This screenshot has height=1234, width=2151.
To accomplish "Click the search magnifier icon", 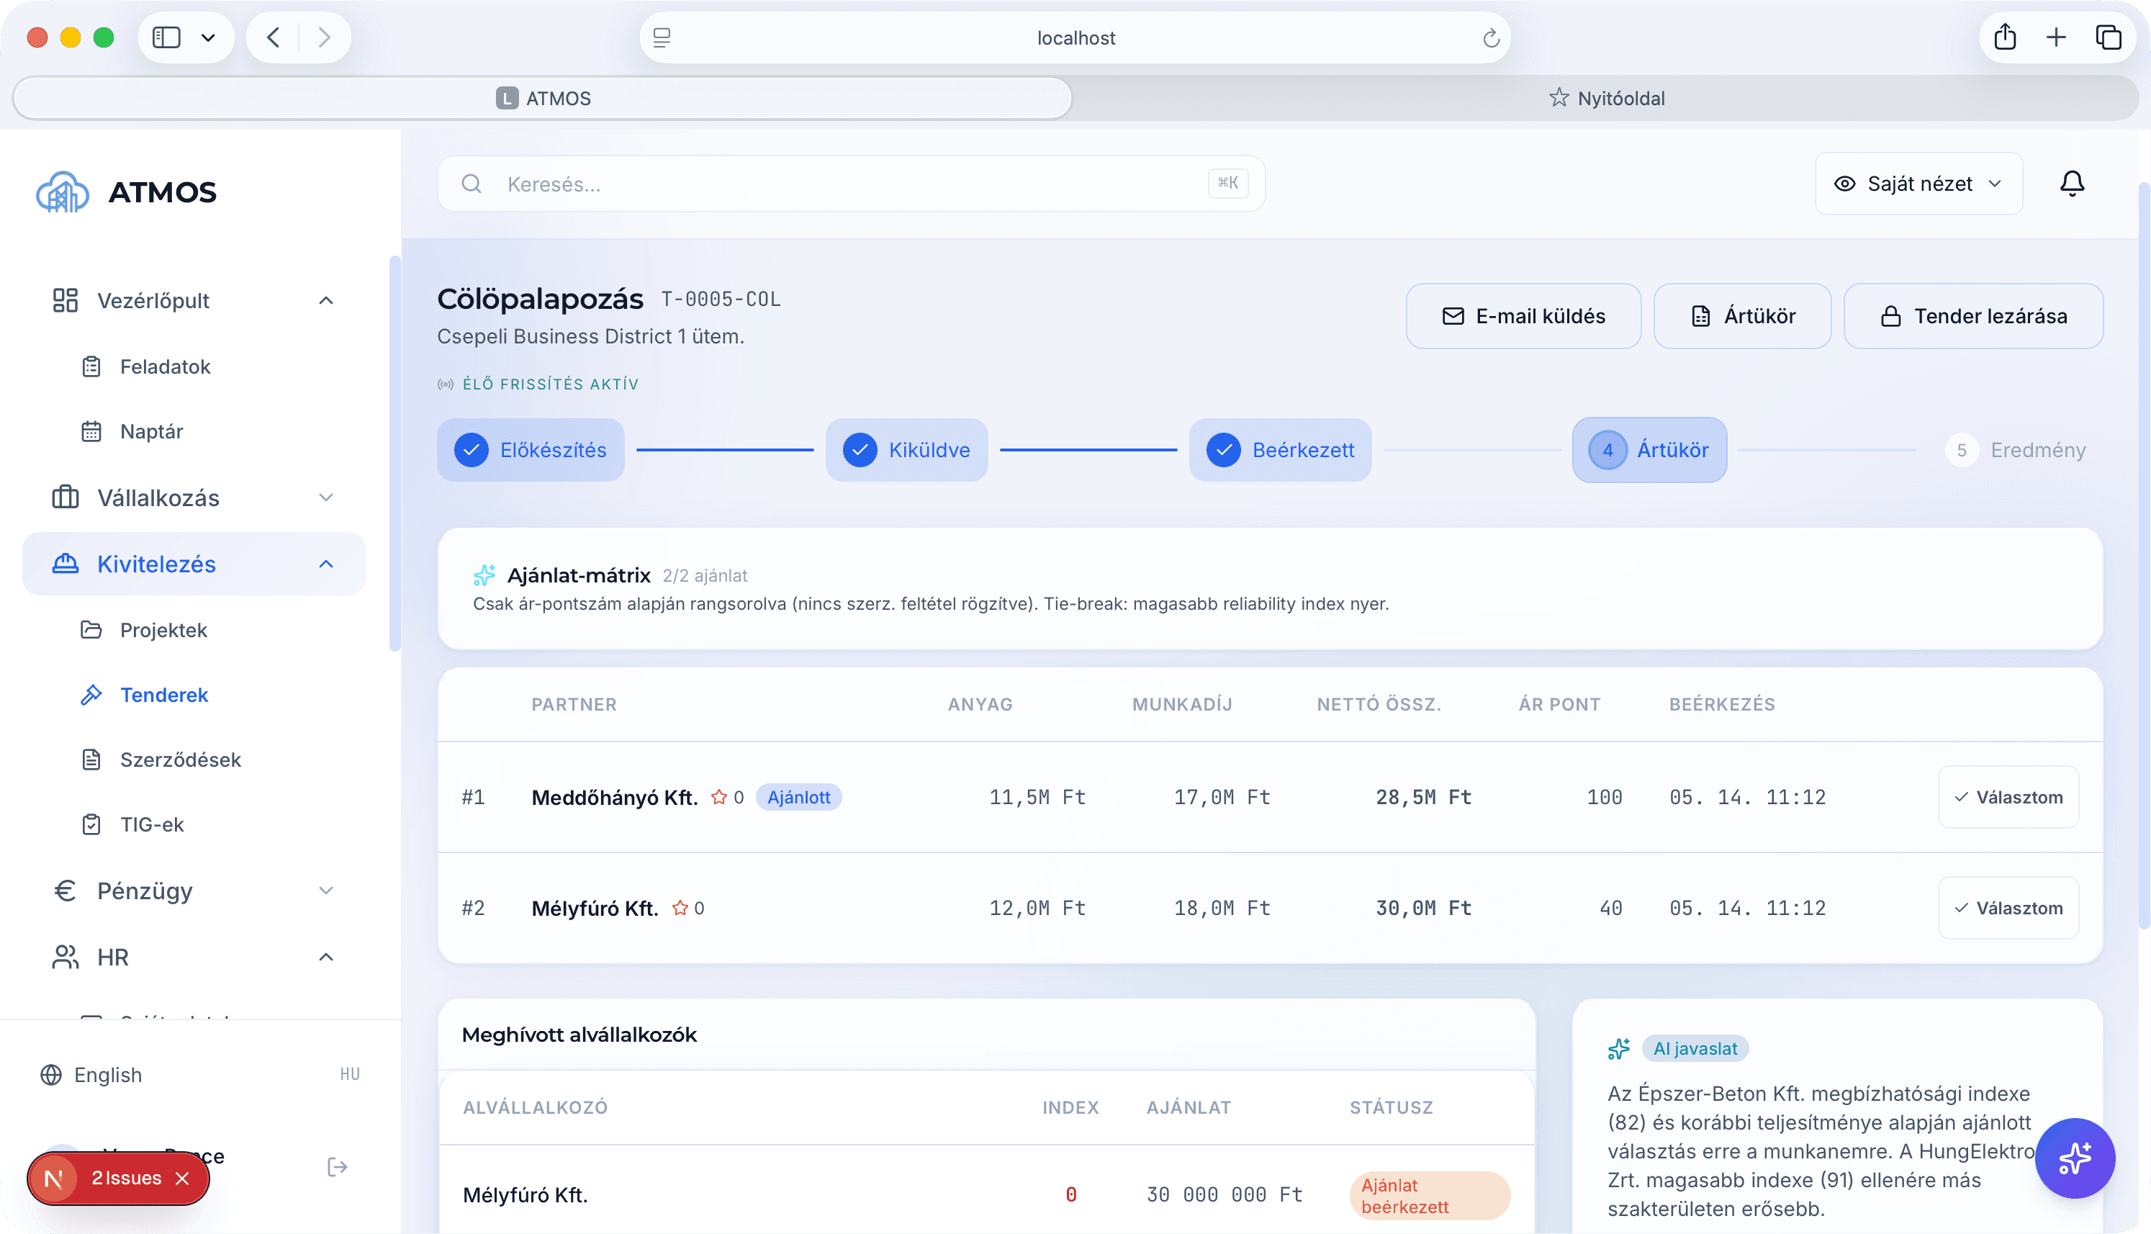I will [x=472, y=184].
